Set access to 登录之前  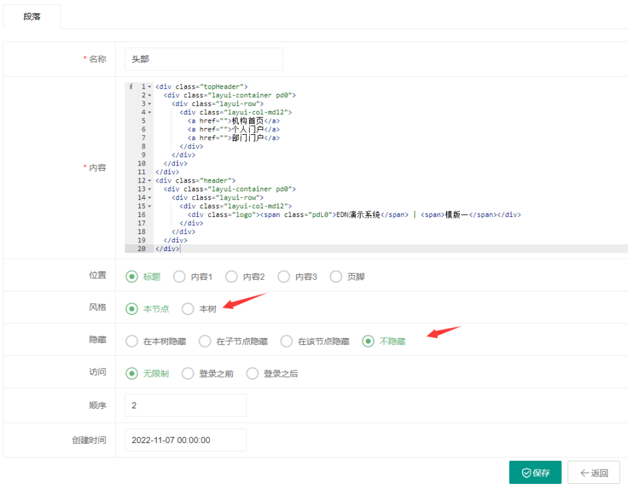coord(188,374)
